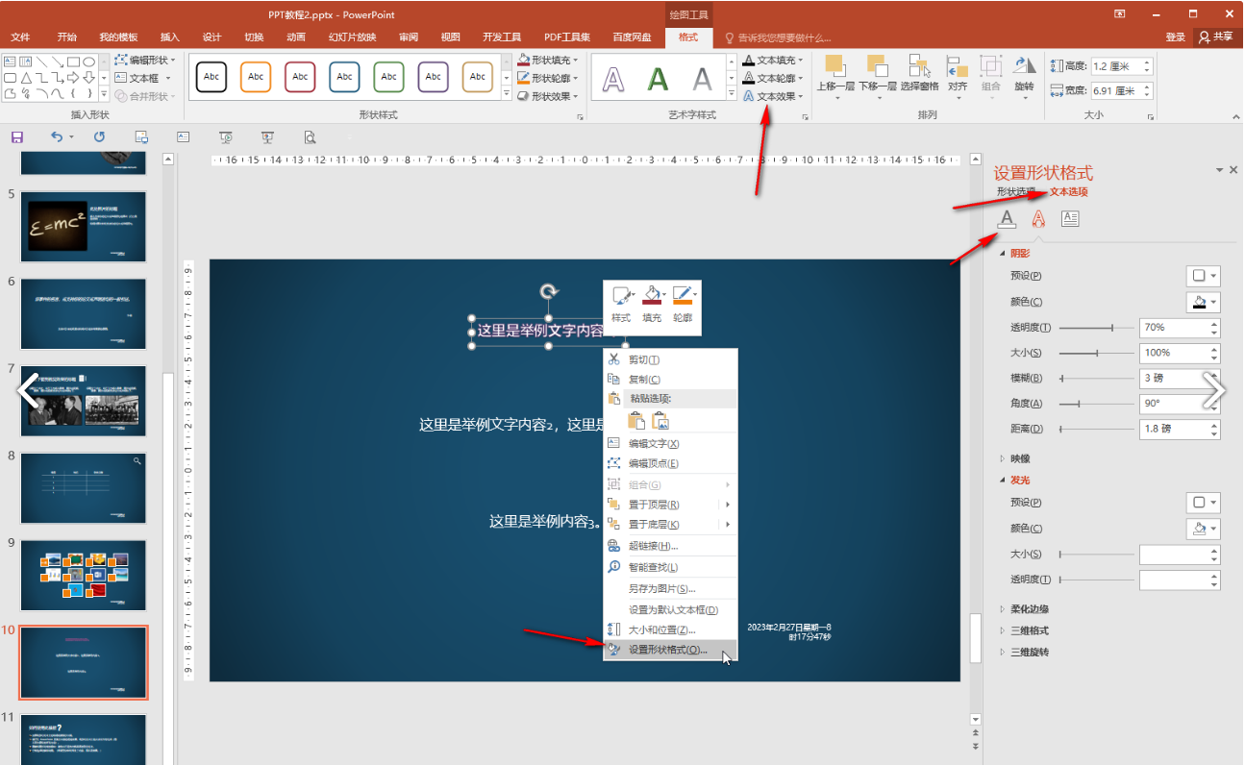Open the 幻灯片放映 Slide Show tab
The width and height of the screenshot is (1245, 765).
[352, 37]
